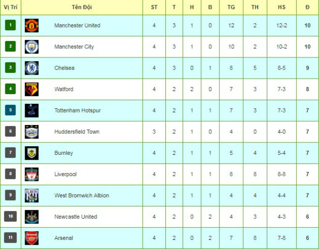Image resolution: width=319 pixels, height=249 pixels.
Task: Click the Arsenal club crest
Action: [x=32, y=238]
